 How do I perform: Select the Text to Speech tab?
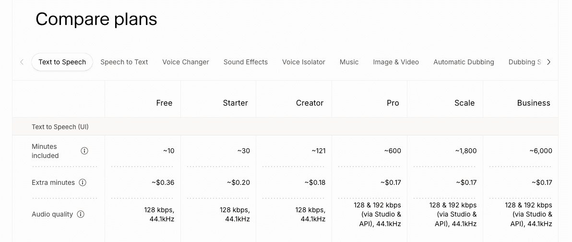pyautogui.click(x=62, y=62)
